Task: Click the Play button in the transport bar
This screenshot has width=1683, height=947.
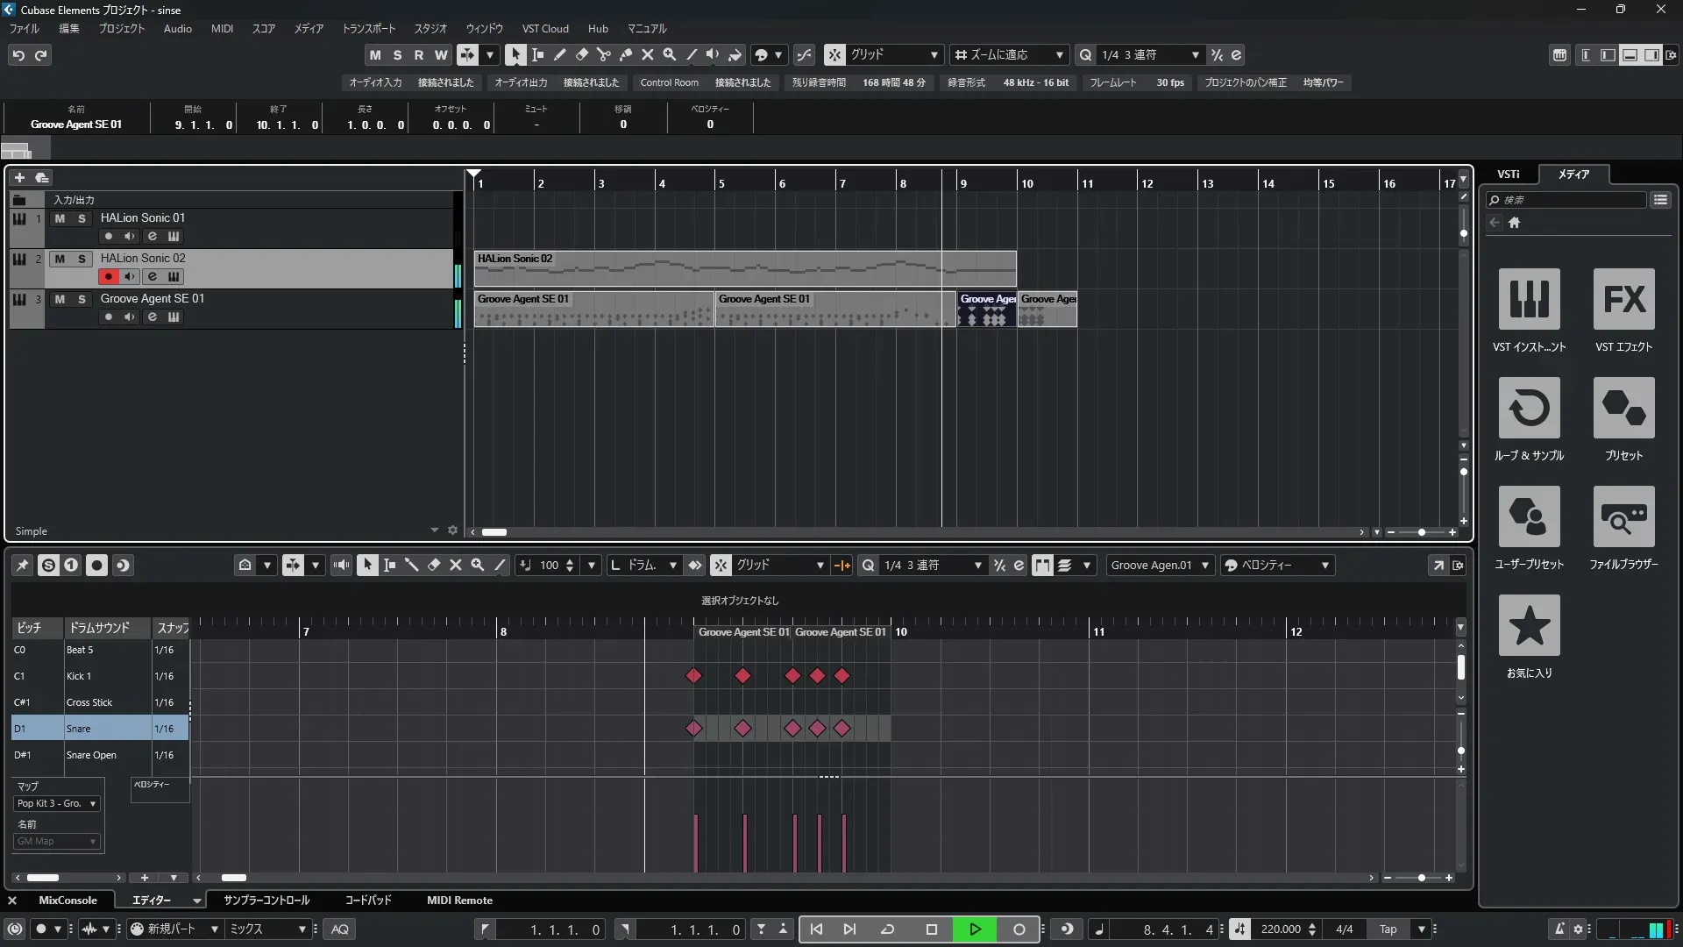Action: [975, 929]
